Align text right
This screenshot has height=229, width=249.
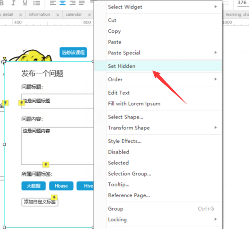click(72, 3)
